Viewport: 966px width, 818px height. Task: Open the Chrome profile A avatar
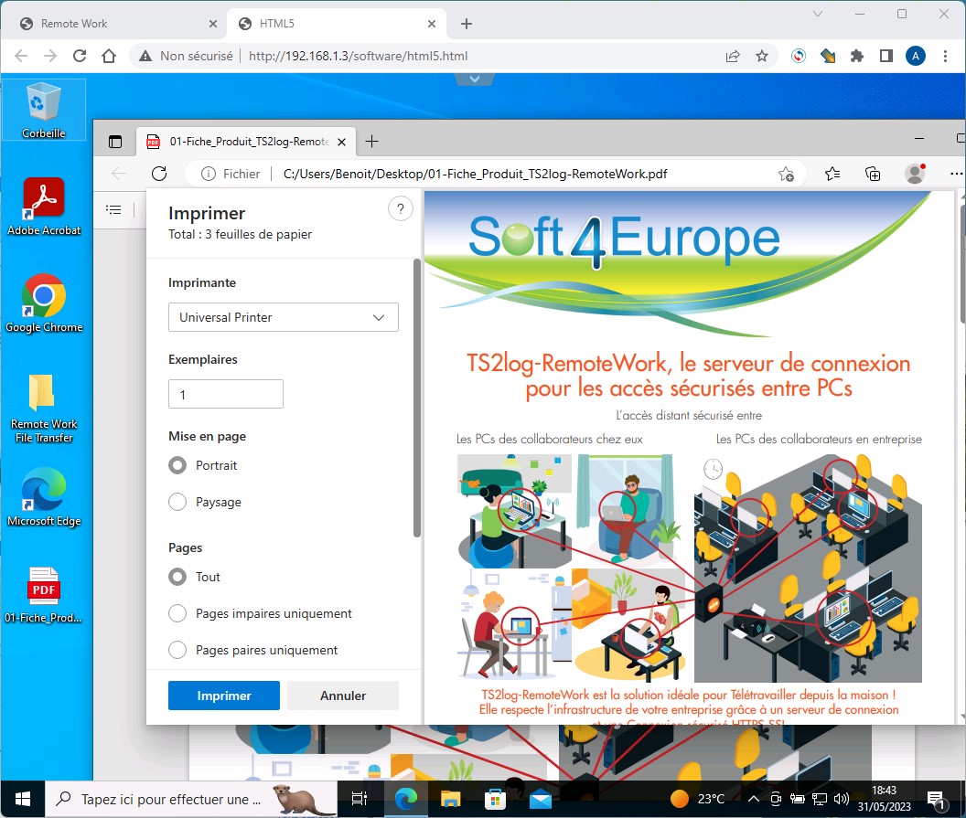[x=916, y=56]
